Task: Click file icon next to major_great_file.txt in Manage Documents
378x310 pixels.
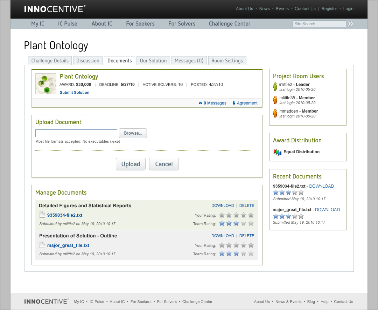Action: (x=42, y=245)
